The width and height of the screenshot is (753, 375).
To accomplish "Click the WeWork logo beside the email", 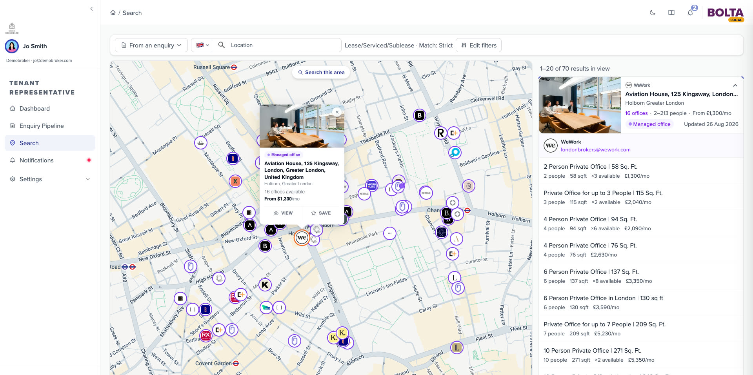I will (551, 146).
